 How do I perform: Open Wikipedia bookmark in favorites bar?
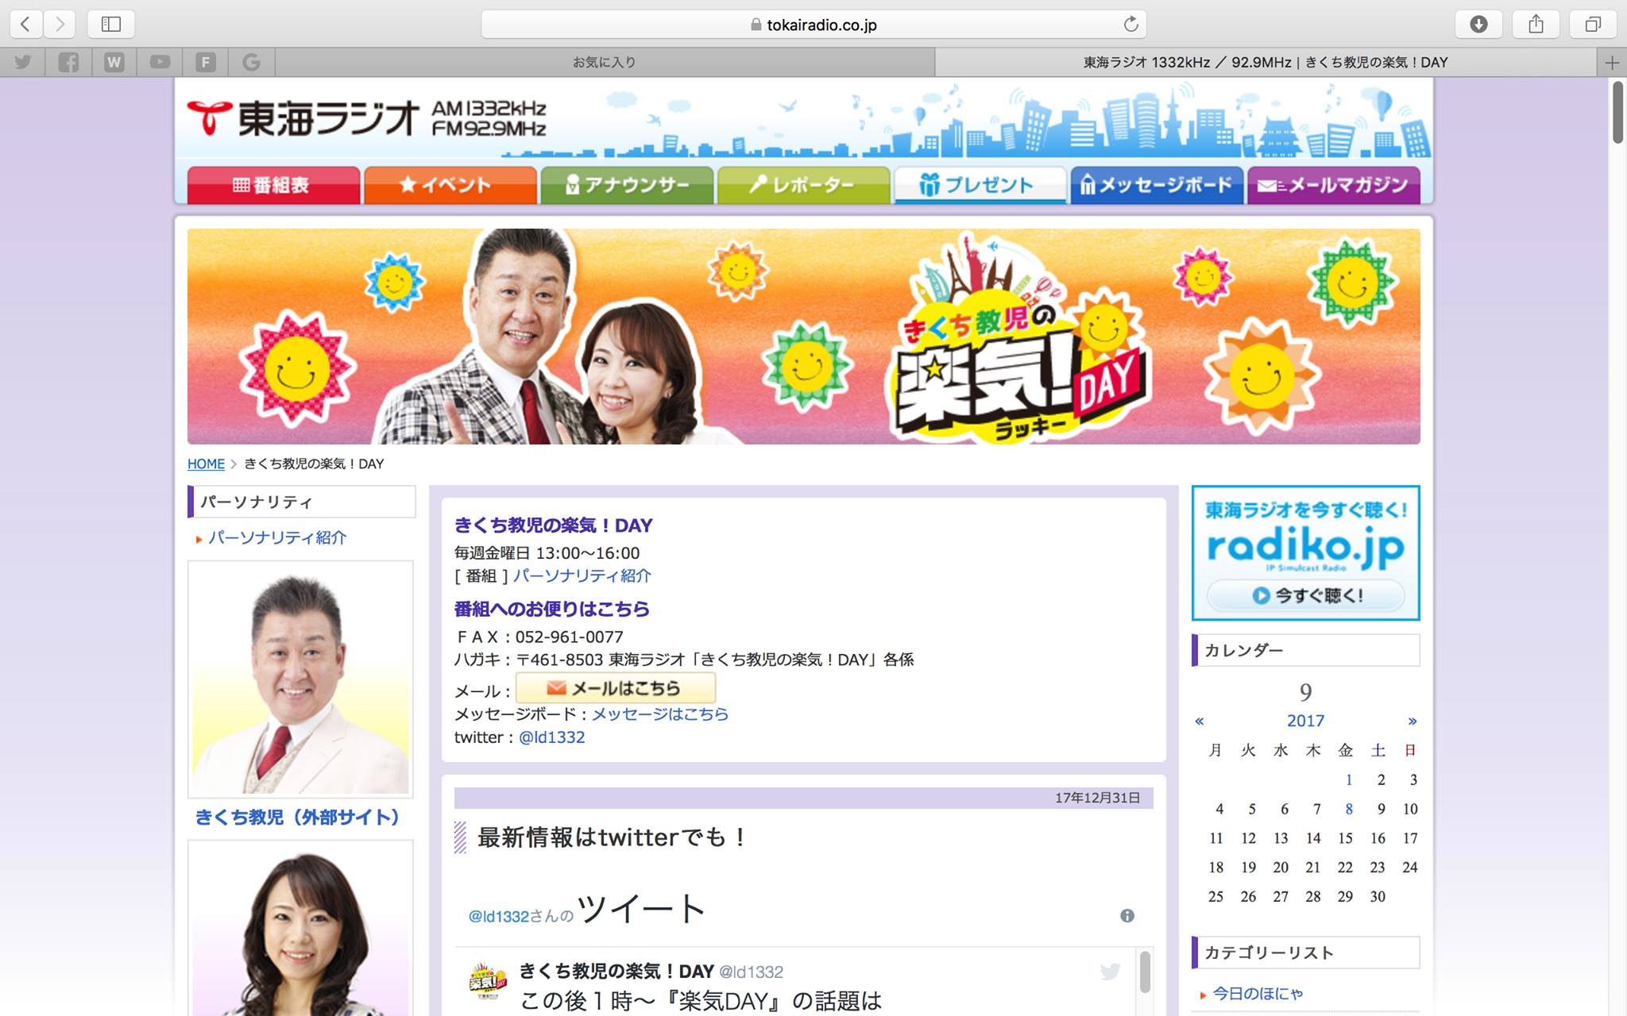pos(114,62)
